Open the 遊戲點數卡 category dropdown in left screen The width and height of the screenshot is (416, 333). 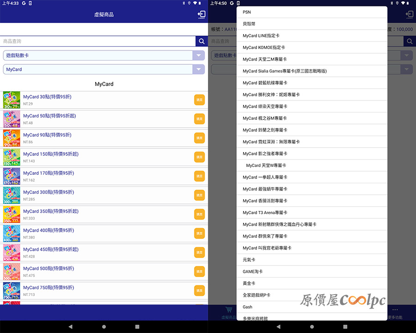coord(104,55)
